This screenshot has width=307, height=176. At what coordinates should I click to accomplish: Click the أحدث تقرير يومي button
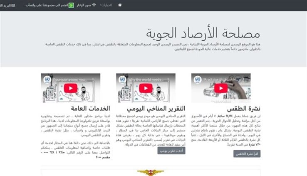[x=171, y=150]
